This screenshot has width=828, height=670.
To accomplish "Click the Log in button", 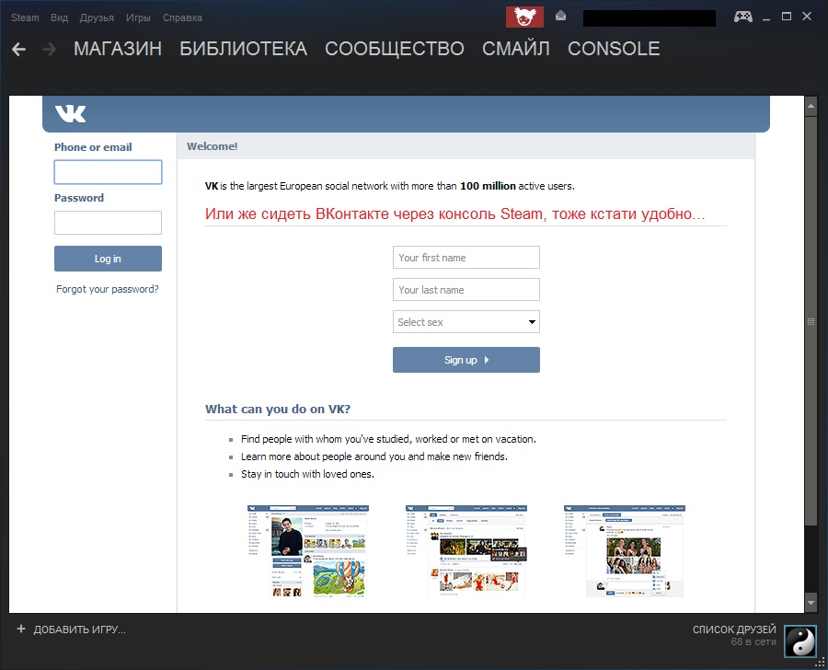I will (x=108, y=259).
